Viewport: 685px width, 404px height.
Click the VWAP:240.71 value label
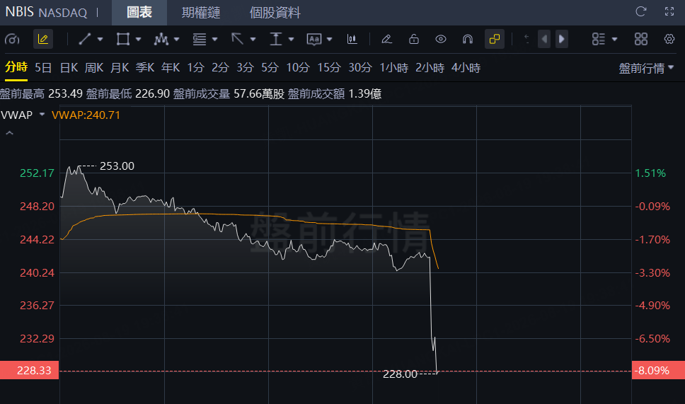(86, 115)
